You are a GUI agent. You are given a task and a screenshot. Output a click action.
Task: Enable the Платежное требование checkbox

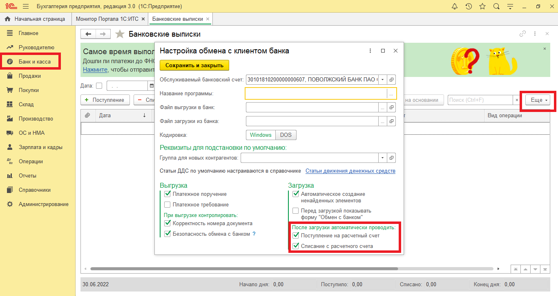click(x=167, y=205)
